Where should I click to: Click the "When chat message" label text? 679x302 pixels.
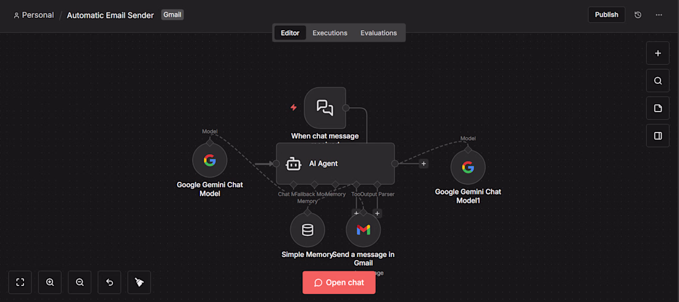point(325,136)
